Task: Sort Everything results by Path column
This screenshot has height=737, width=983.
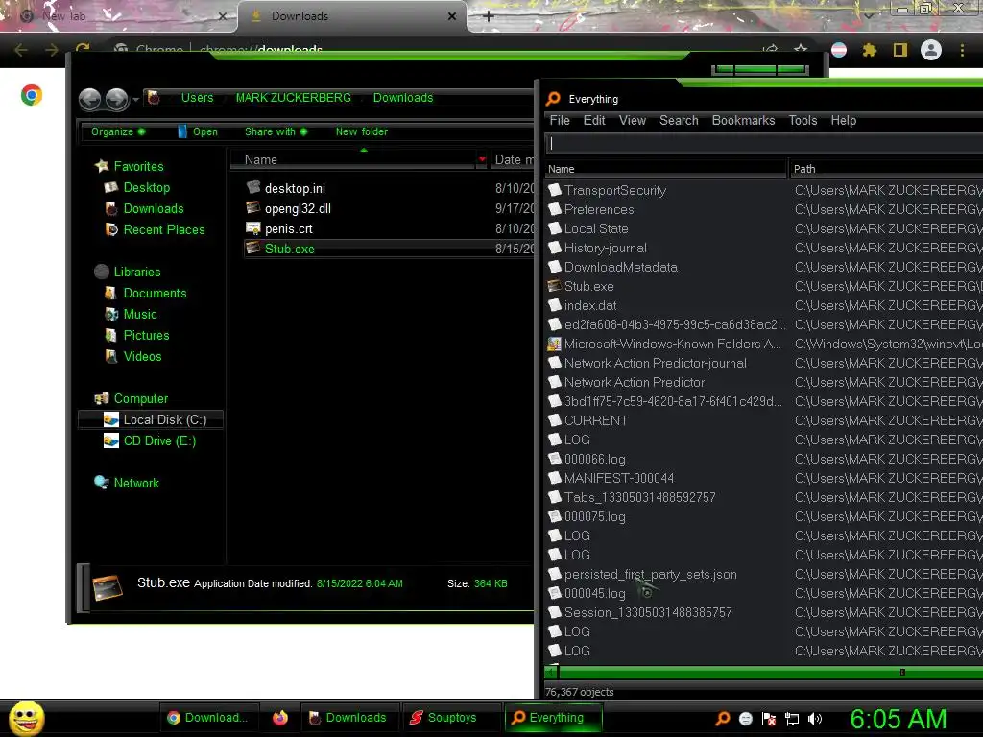Action: pyautogui.click(x=885, y=169)
